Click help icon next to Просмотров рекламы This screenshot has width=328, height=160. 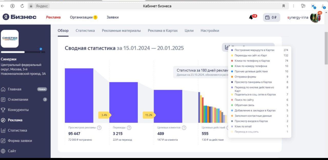(99, 128)
